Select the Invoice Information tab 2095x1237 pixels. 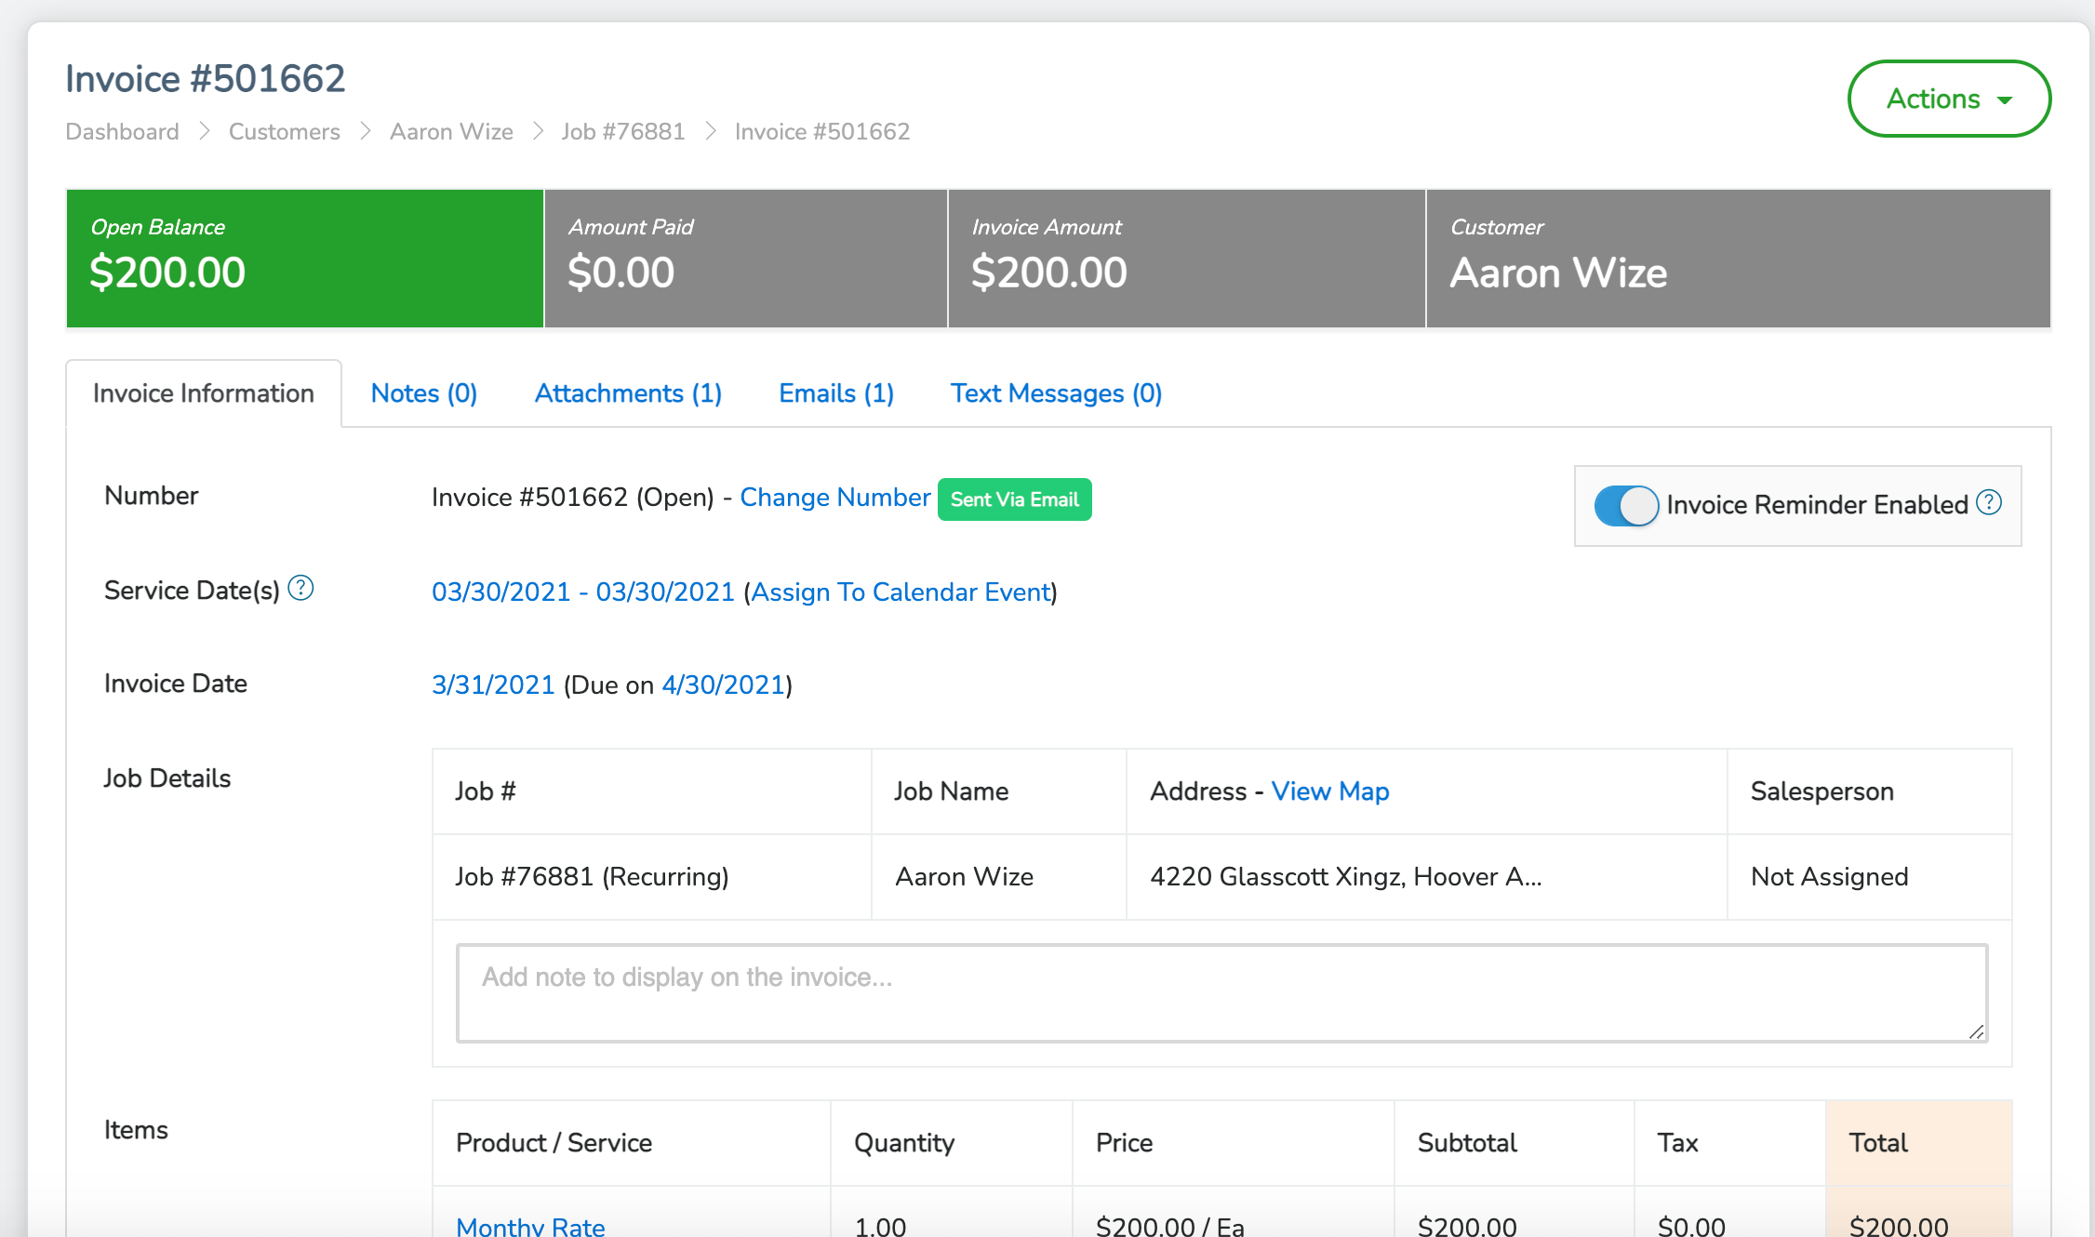coord(203,392)
